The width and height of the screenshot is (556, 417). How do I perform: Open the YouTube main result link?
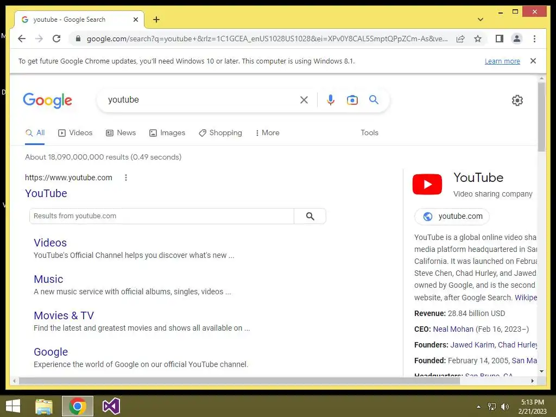pyautogui.click(x=46, y=193)
